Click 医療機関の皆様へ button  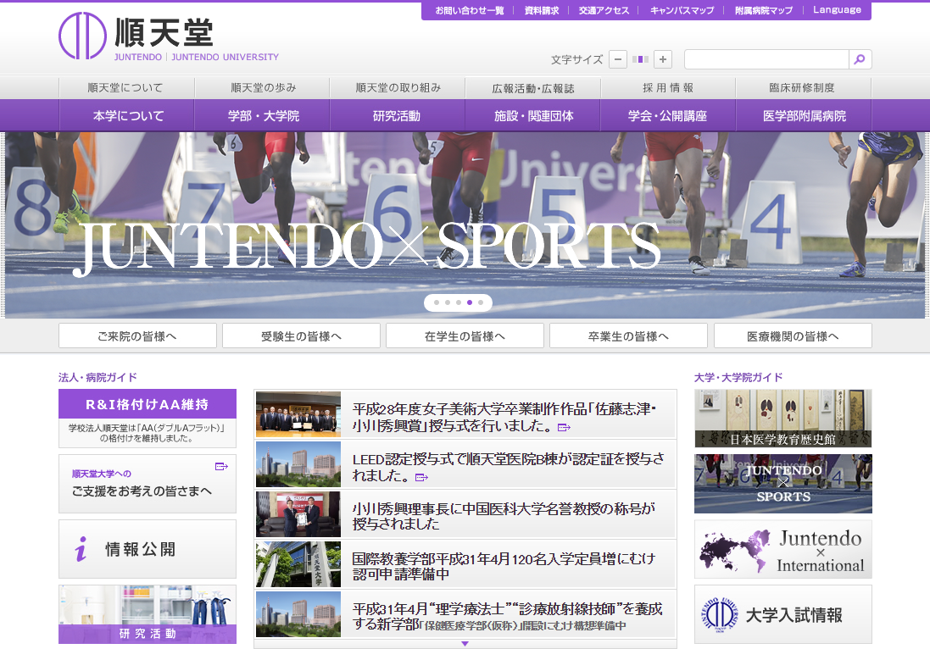[793, 336]
